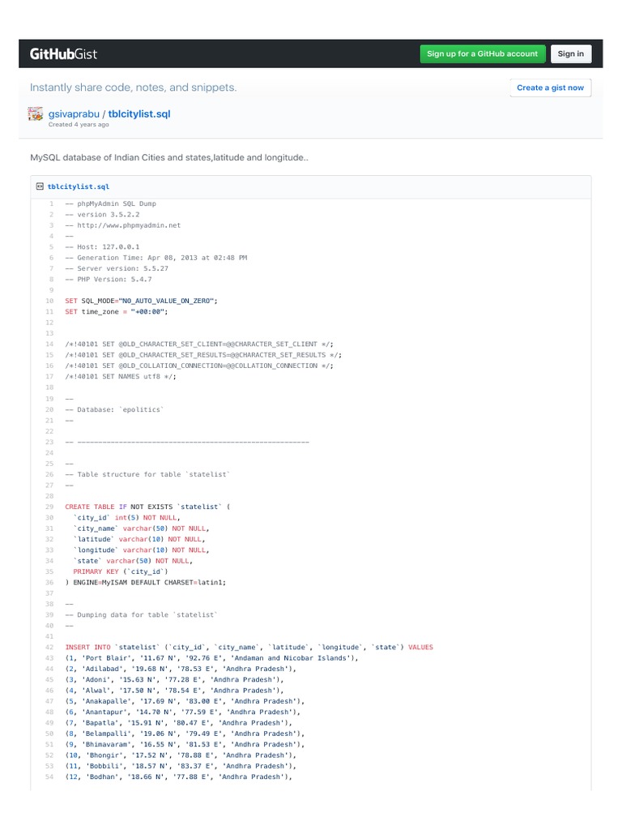Image resolution: width=622 pixels, height=830 pixels.
Task: Select line number 54 for Bodhan row
Action: (49, 777)
